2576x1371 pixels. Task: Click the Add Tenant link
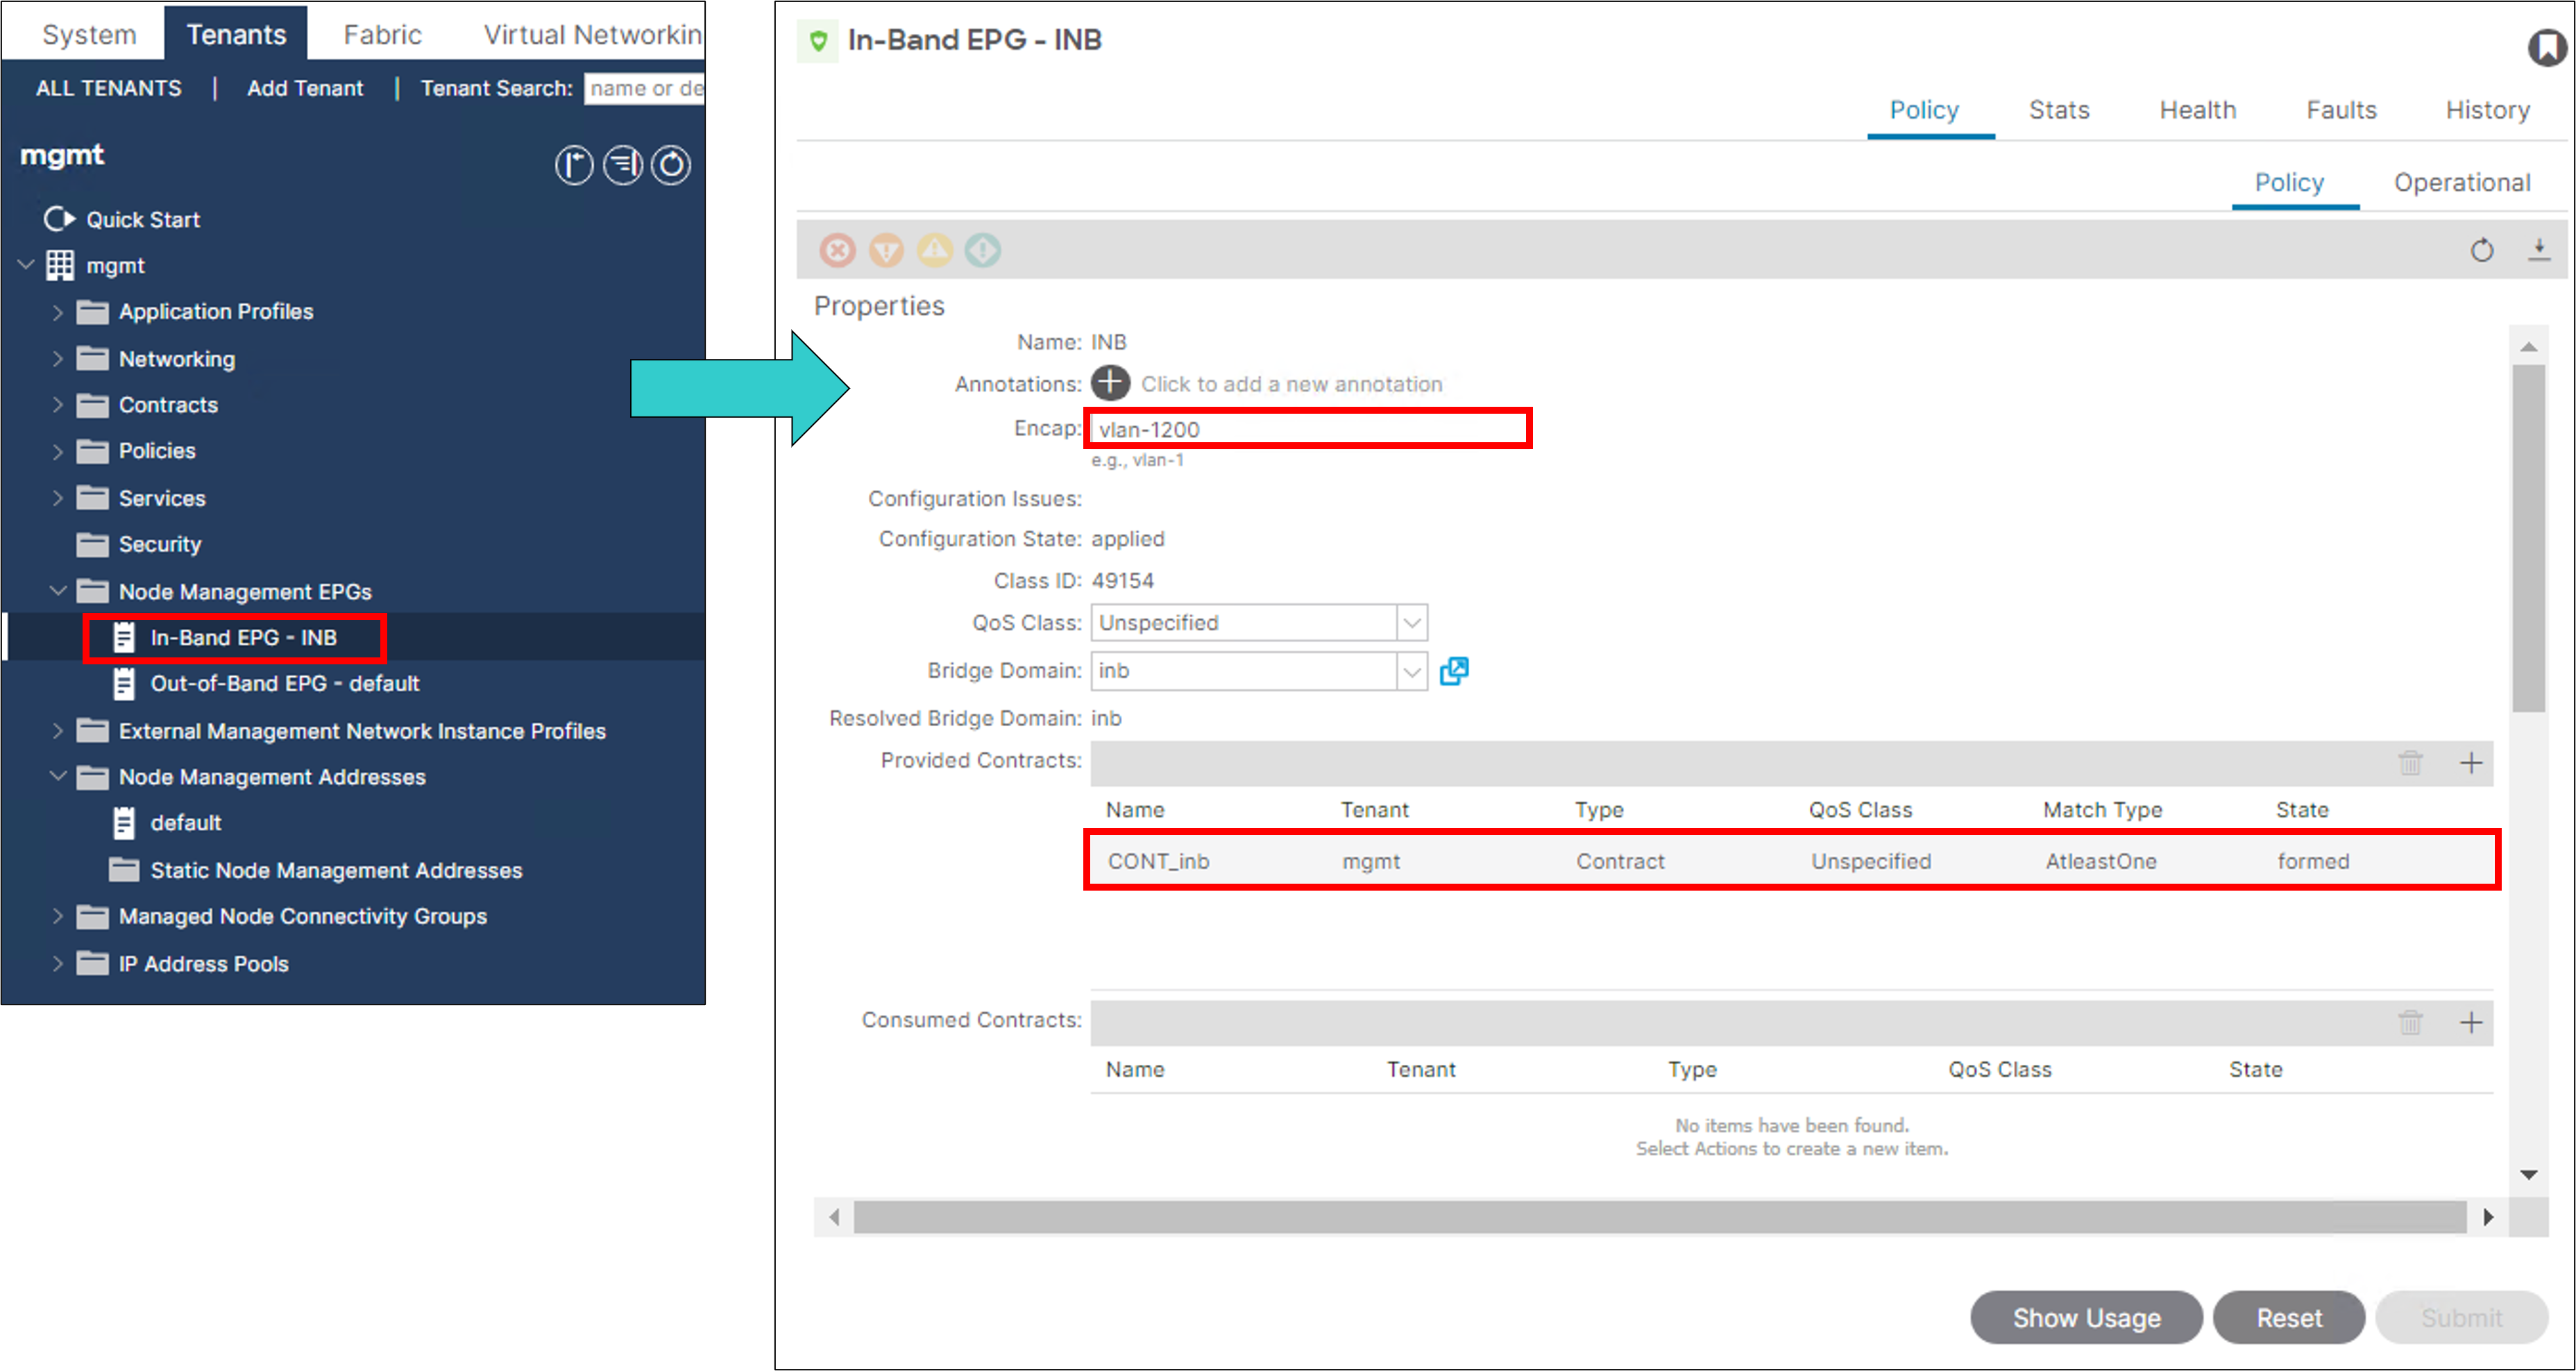click(x=306, y=88)
